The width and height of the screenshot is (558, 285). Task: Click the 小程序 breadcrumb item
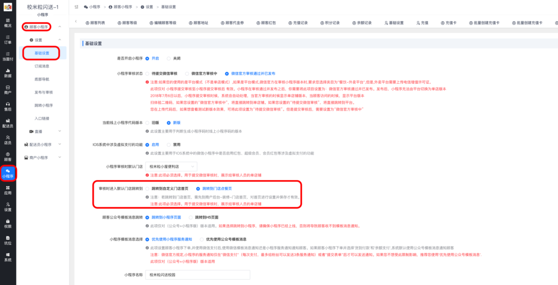(x=91, y=7)
